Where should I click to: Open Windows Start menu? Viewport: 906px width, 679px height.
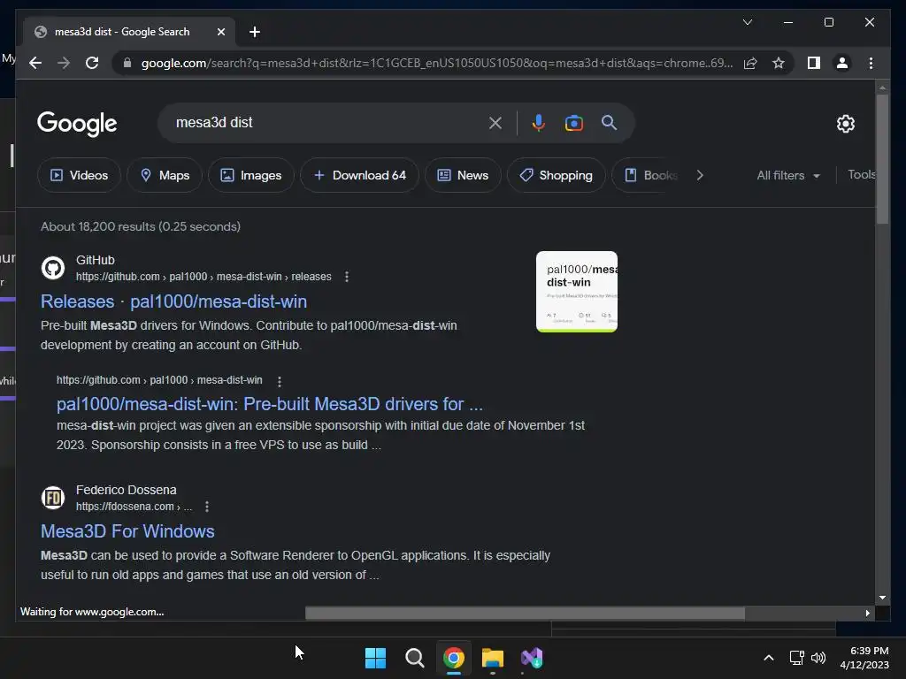coord(375,658)
